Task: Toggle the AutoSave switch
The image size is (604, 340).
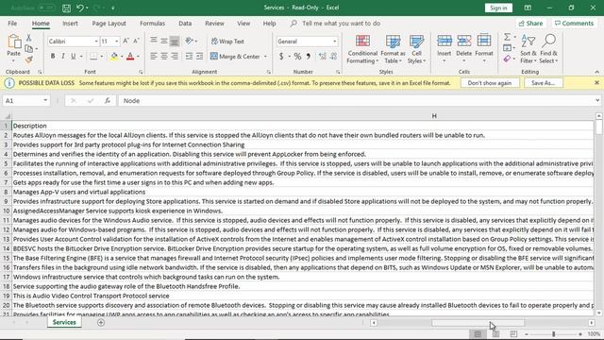Action: (46, 8)
